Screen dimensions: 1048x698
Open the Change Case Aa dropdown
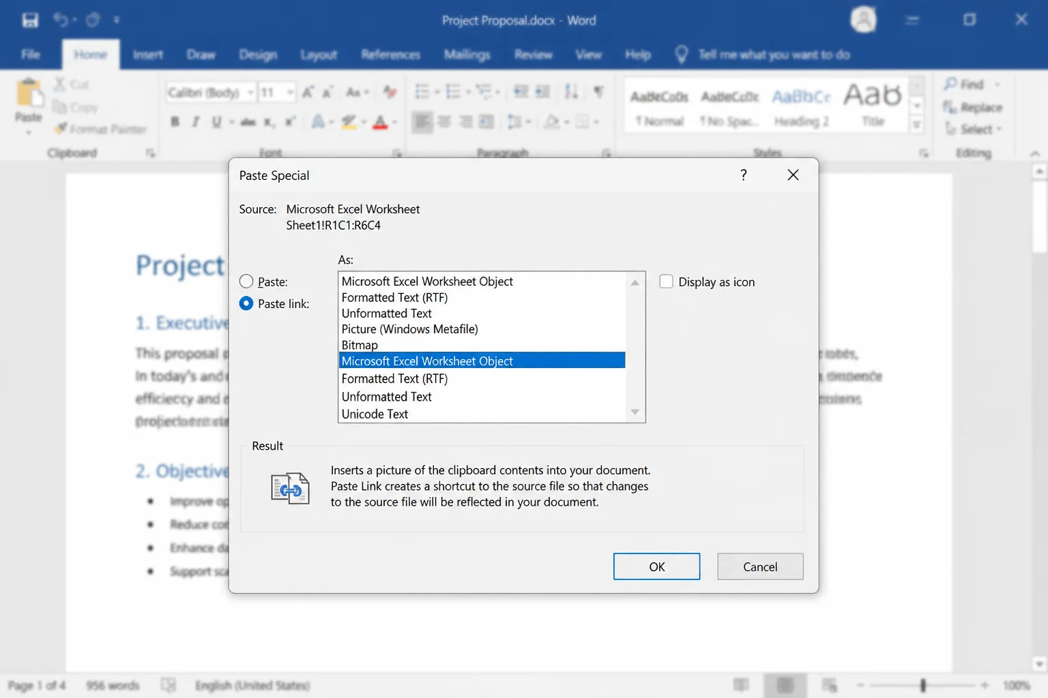(x=358, y=92)
